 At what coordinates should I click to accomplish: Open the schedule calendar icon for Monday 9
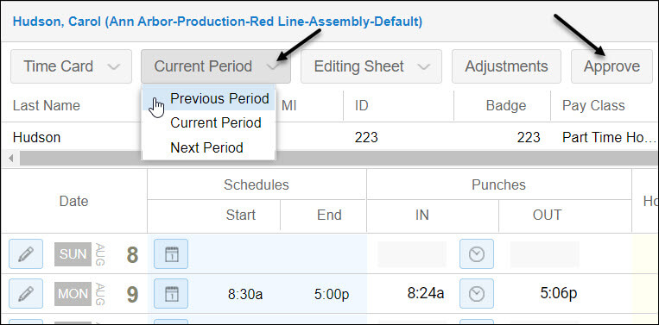coord(171,294)
